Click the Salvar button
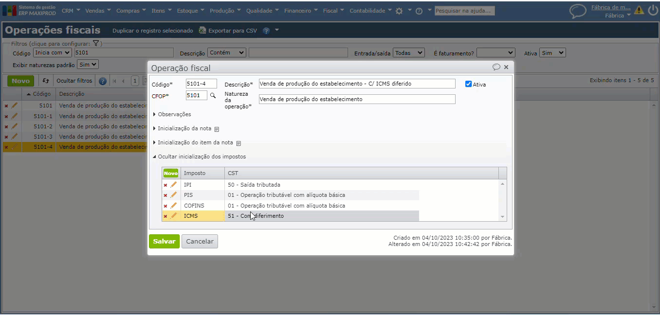Screen dimensions: 660x315 164,242
